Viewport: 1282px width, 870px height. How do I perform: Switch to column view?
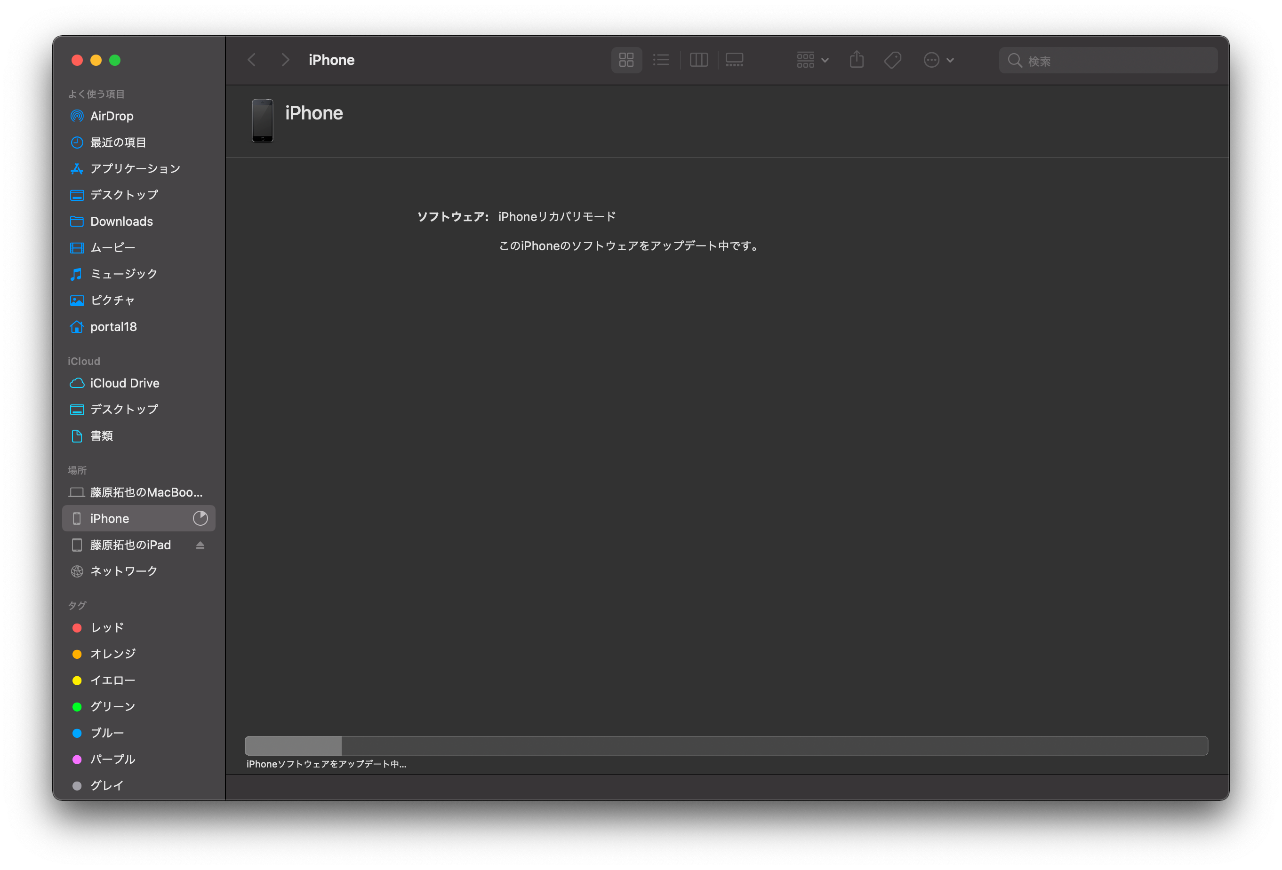tap(698, 60)
